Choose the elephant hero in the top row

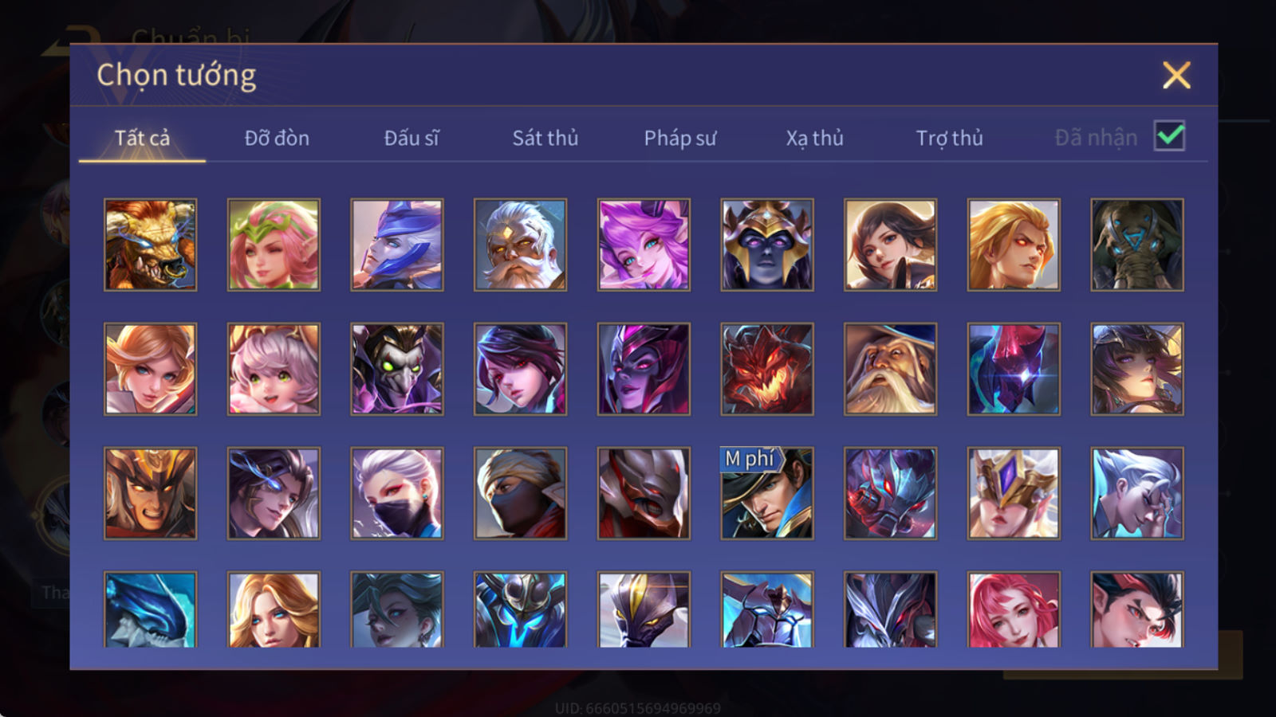(1137, 245)
